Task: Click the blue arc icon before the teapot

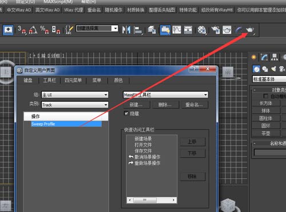Action: (x=239, y=30)
